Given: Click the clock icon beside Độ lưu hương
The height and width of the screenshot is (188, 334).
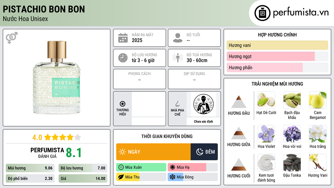Looking at the screenshot, I should tap(123, 58).
